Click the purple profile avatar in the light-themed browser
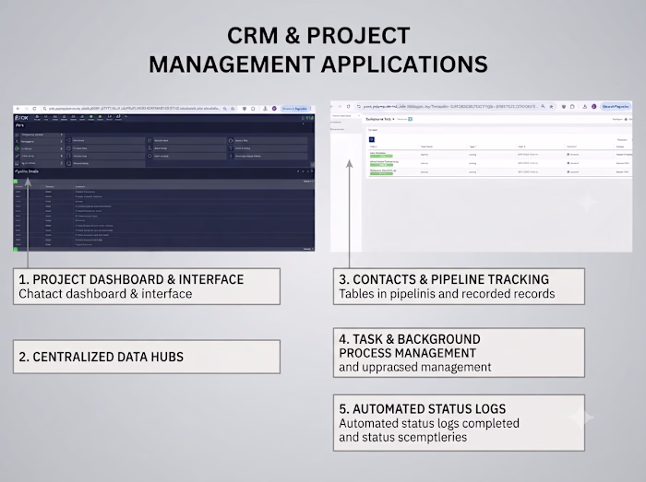 point(593,107)
